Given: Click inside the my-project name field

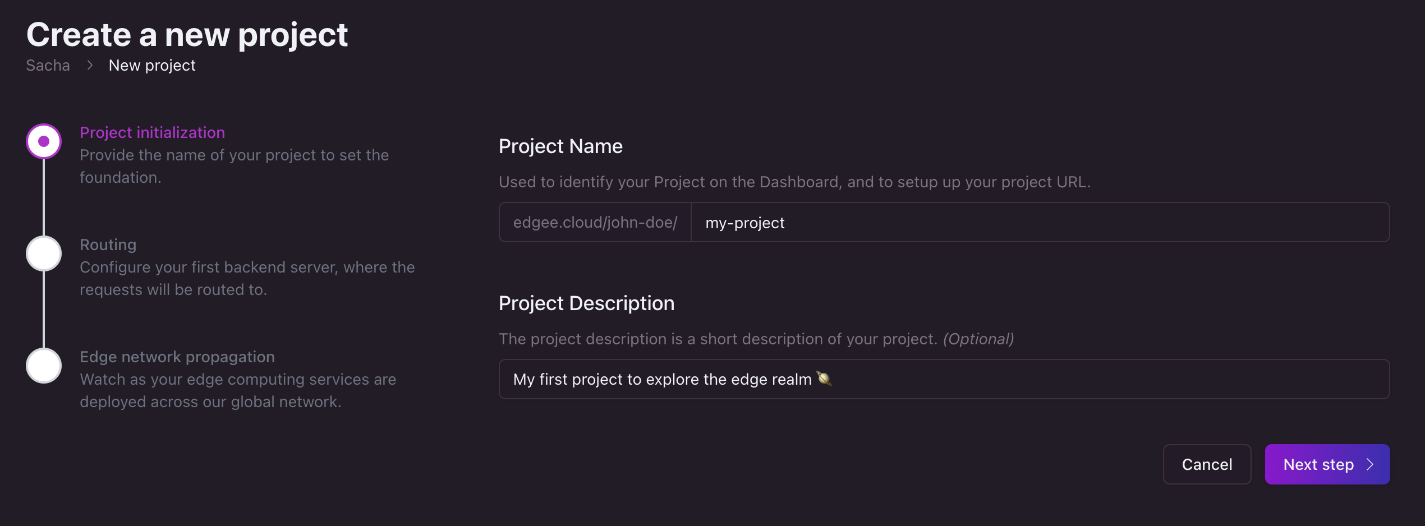Looking at the screenshot, I should (x=898, y=222).
